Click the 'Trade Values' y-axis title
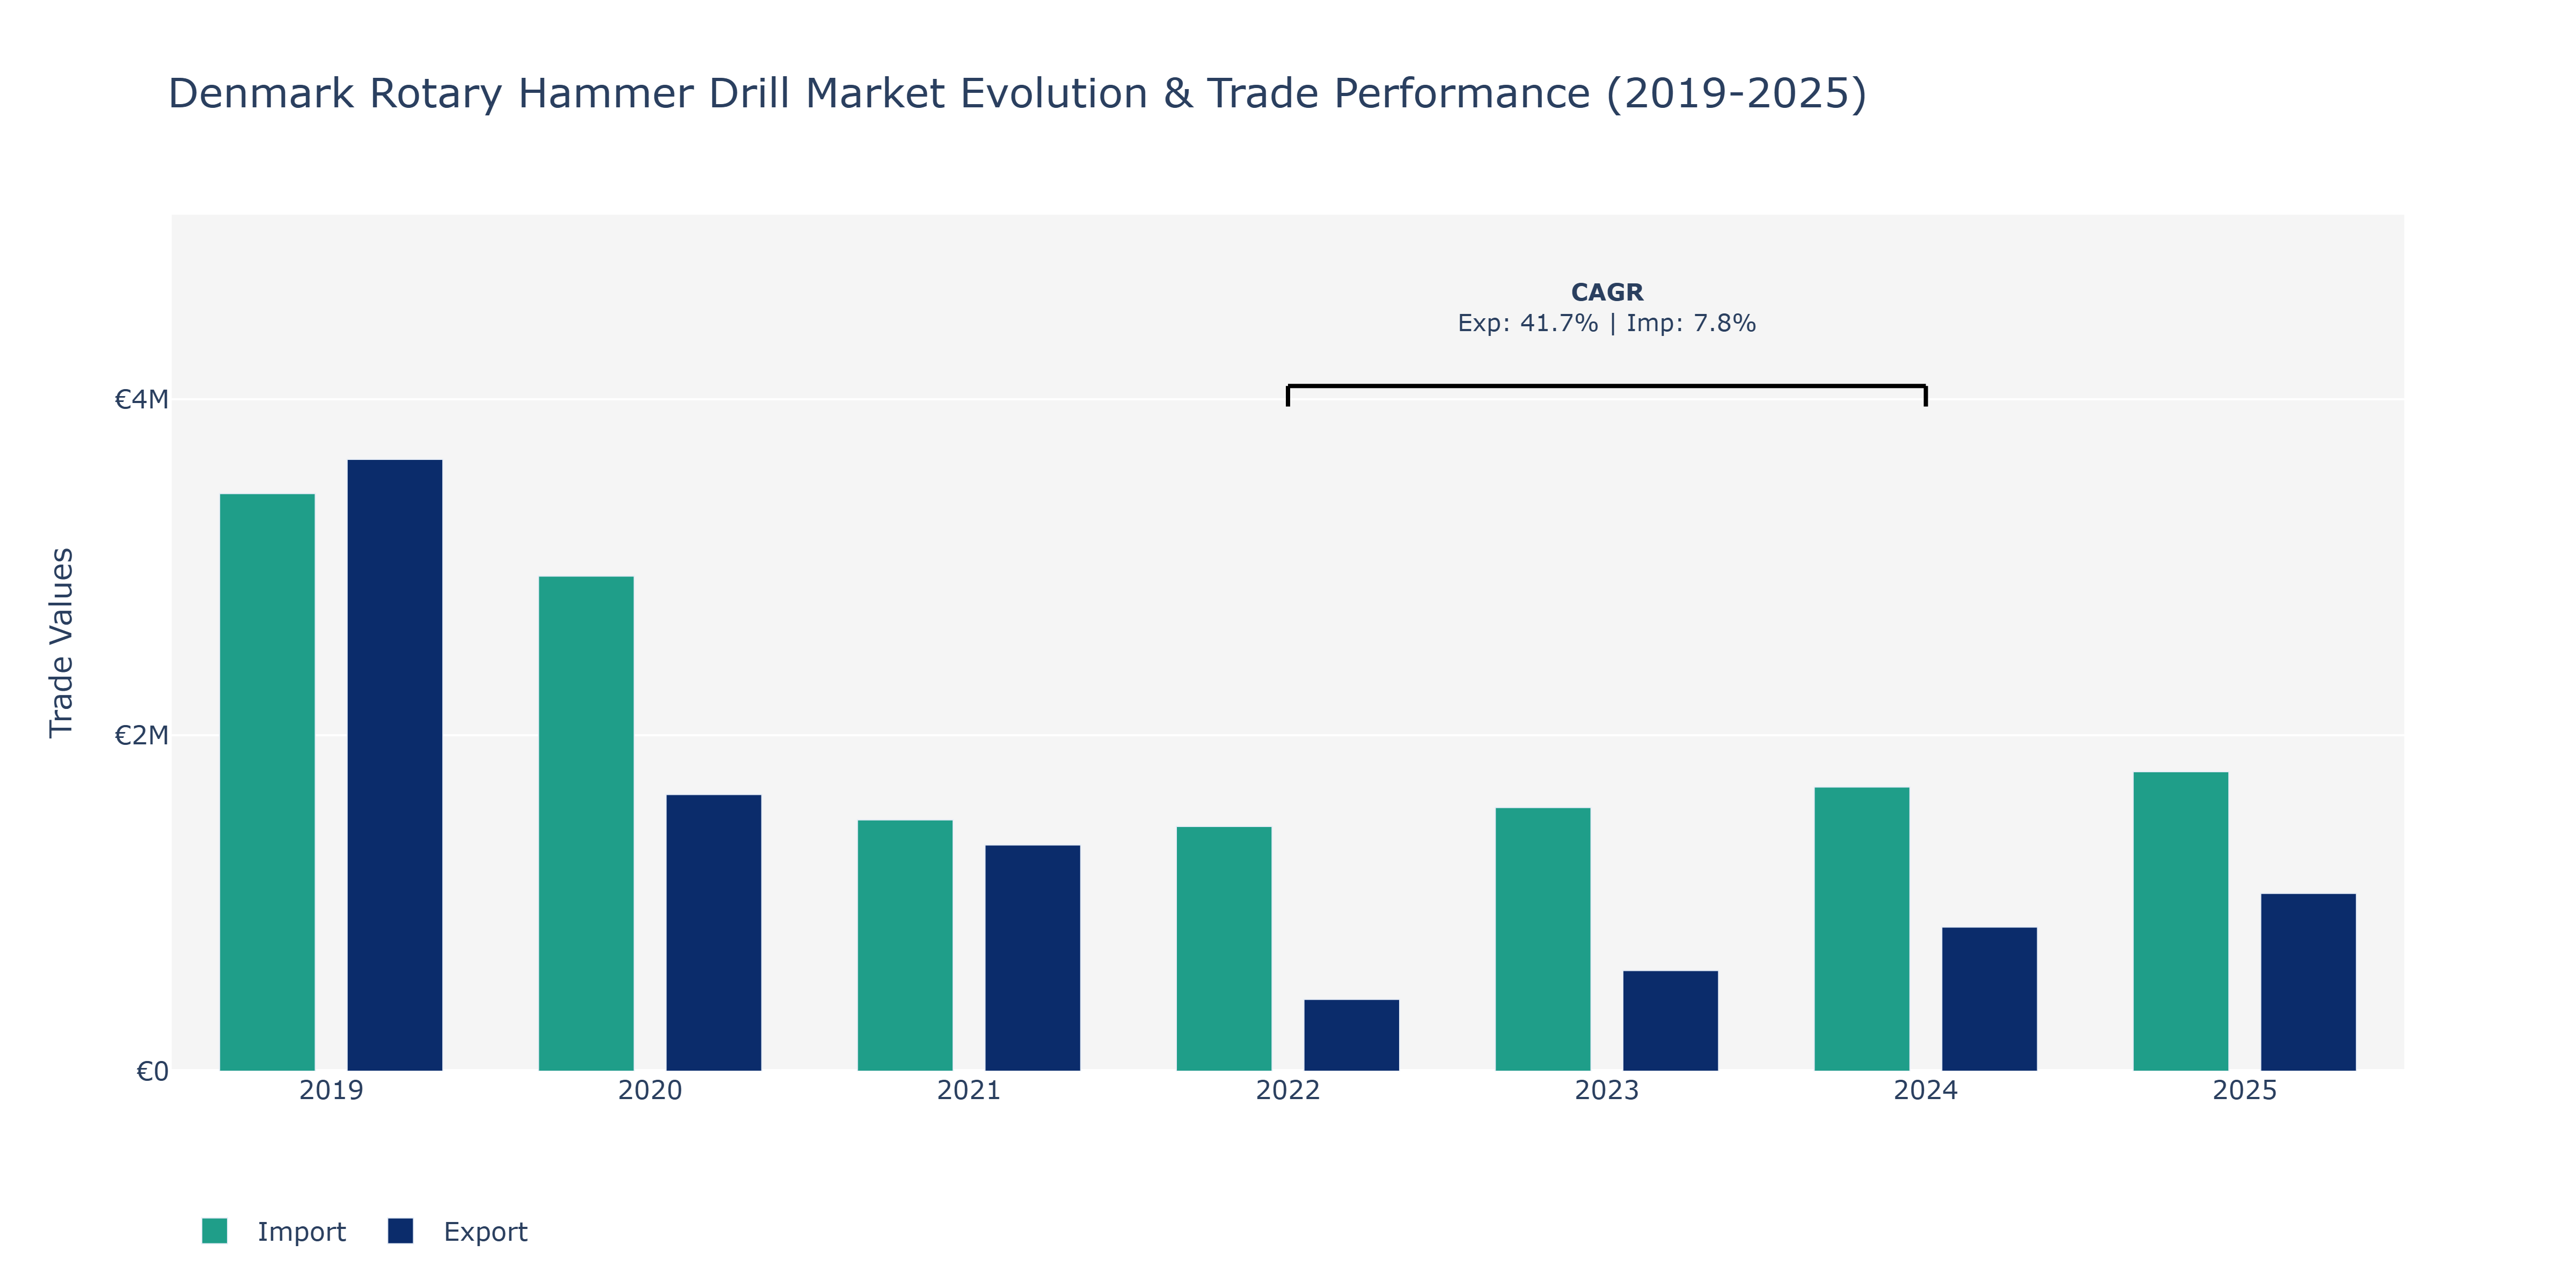The height and width of the screenshot is (1288, 2576). (62, 643)
